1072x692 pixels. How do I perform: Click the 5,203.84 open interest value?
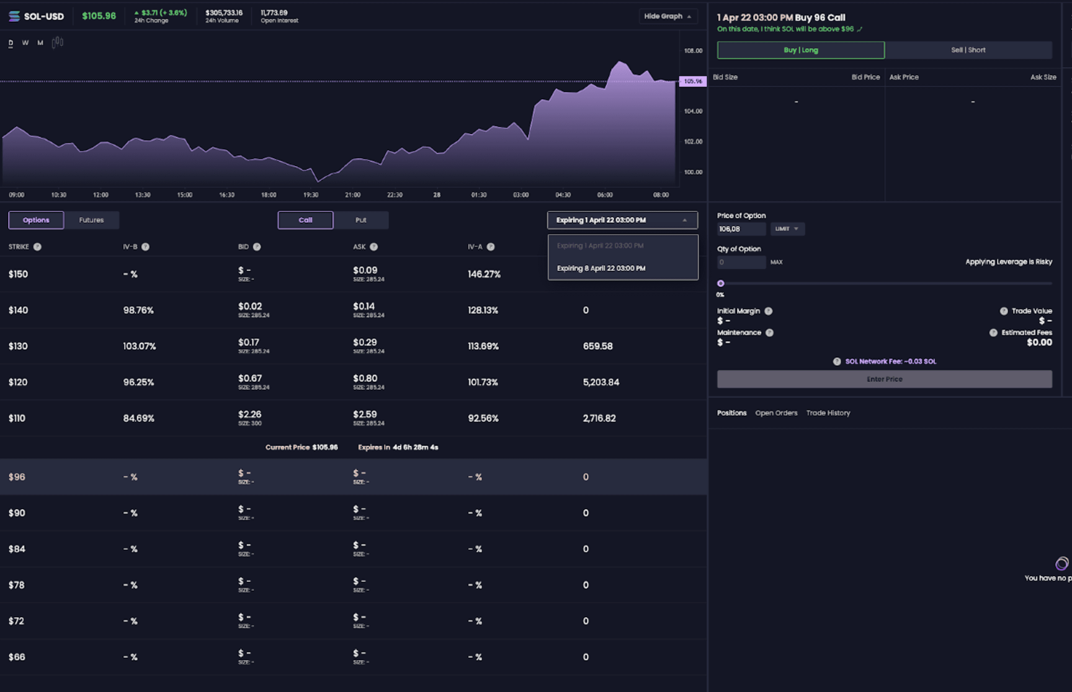coord(601,382)
